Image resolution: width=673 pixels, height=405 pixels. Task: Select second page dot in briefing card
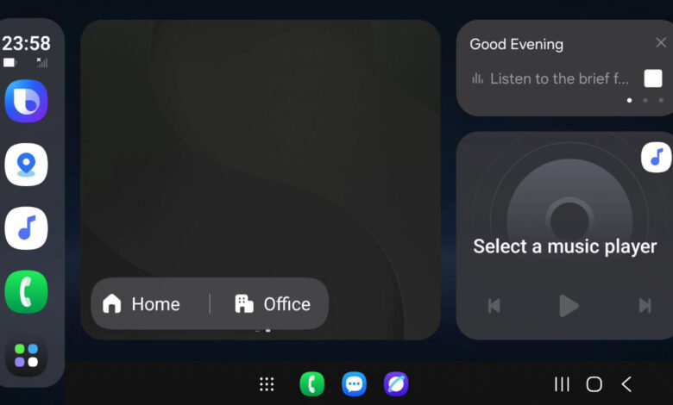click(645, 100)
